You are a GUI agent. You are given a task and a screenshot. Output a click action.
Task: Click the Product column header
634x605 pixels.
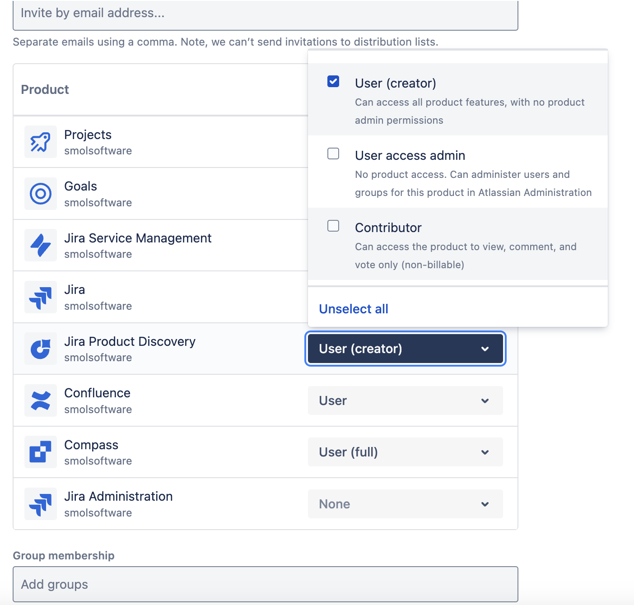[x=45, y=89]
